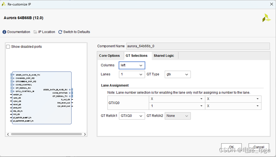The height and width of the screenshot is (157, 276).
Task: Click the pma_init port label
Action: coord(17,108)
